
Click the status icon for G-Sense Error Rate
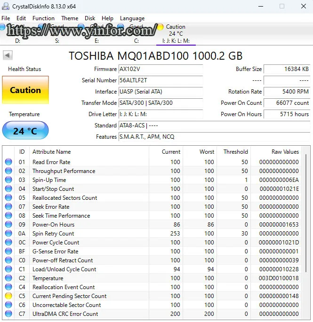[x=8, y=251]
